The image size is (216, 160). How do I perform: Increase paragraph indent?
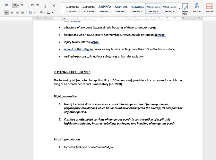[38, 6]
